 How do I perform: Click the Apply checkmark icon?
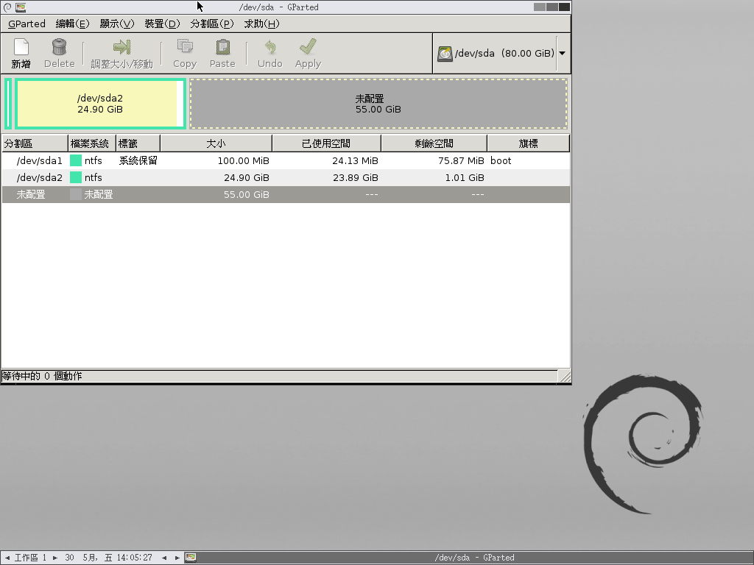(x=308, y=48)
